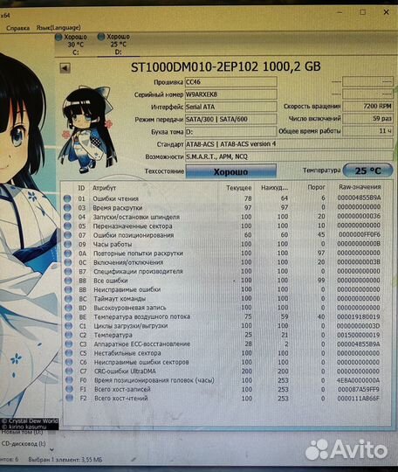Select raw value 0000000FF0F6 of Ошибки позиционирования

(360, 234)
